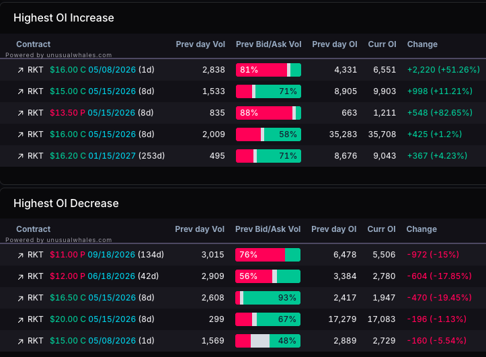Sort OI Increase table by Curr OI

pos(382,44)
